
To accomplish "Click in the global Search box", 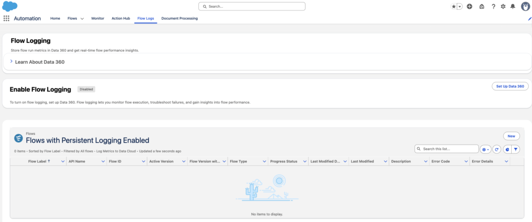I will 252,6.
